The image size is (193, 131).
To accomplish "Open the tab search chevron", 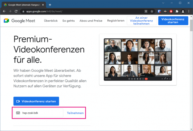I will point(163,3).
